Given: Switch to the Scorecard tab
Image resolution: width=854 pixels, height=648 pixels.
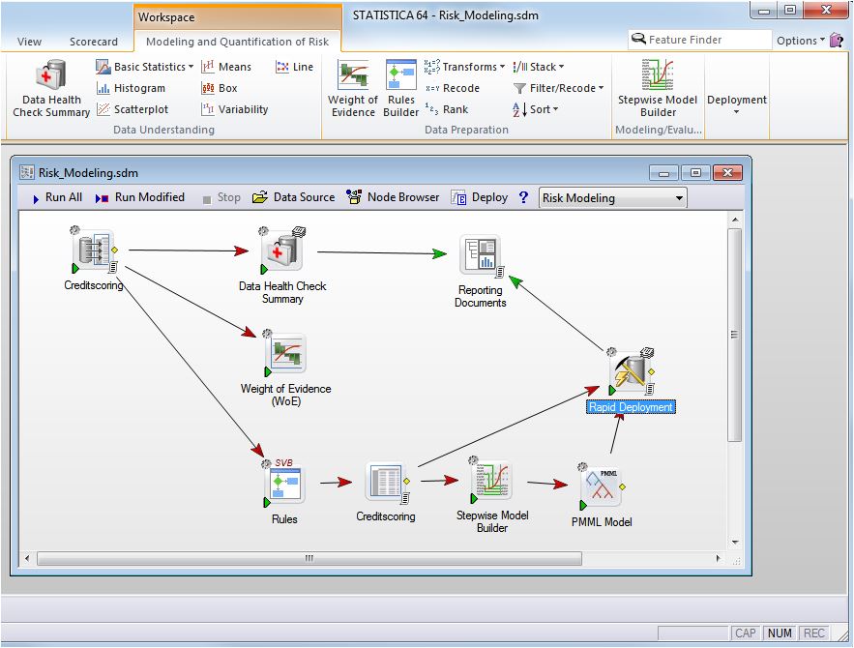Looking at the screenshot, I should tap(94, 42).
